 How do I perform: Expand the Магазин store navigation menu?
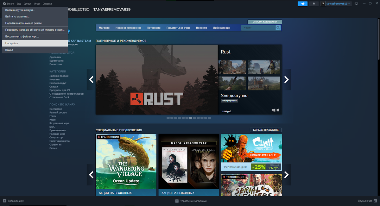pos(104,28)
